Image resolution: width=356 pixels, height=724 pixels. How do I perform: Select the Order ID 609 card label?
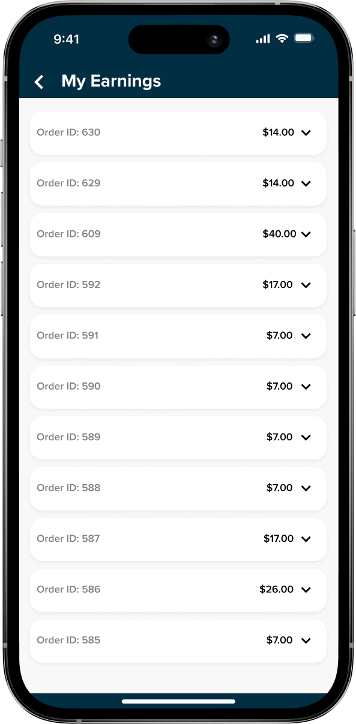[68, 234]
